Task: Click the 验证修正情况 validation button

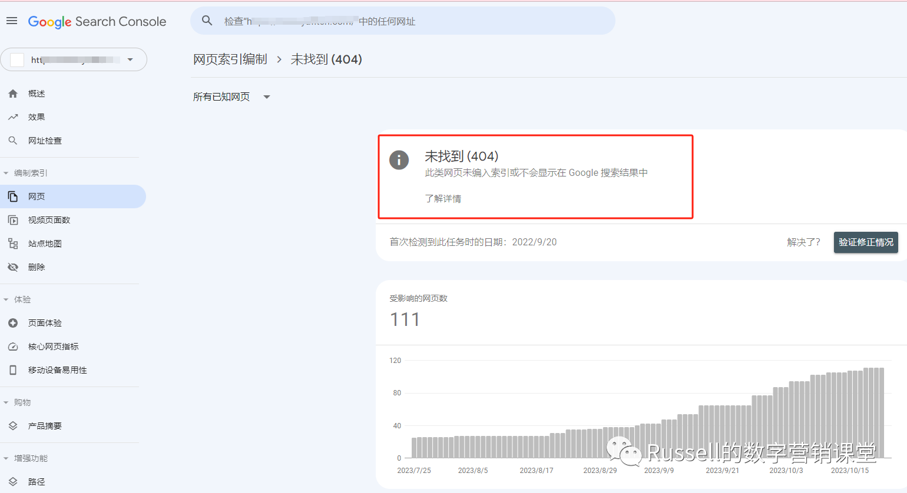Action: 866,242
